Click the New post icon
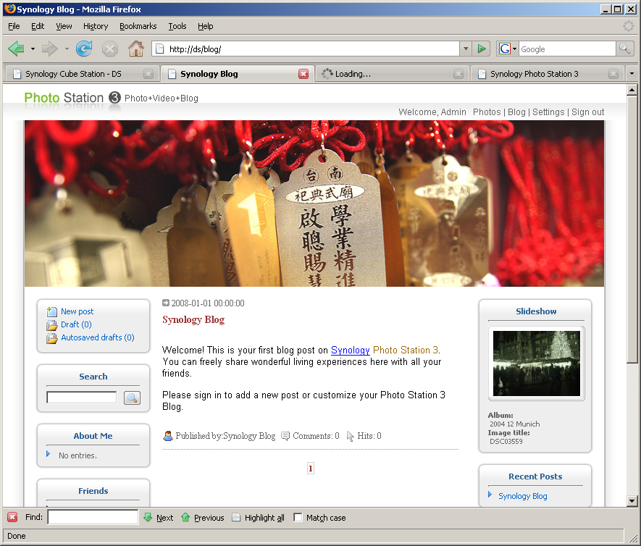Viewport: 641px width, 546px height. tap(52, 312)
